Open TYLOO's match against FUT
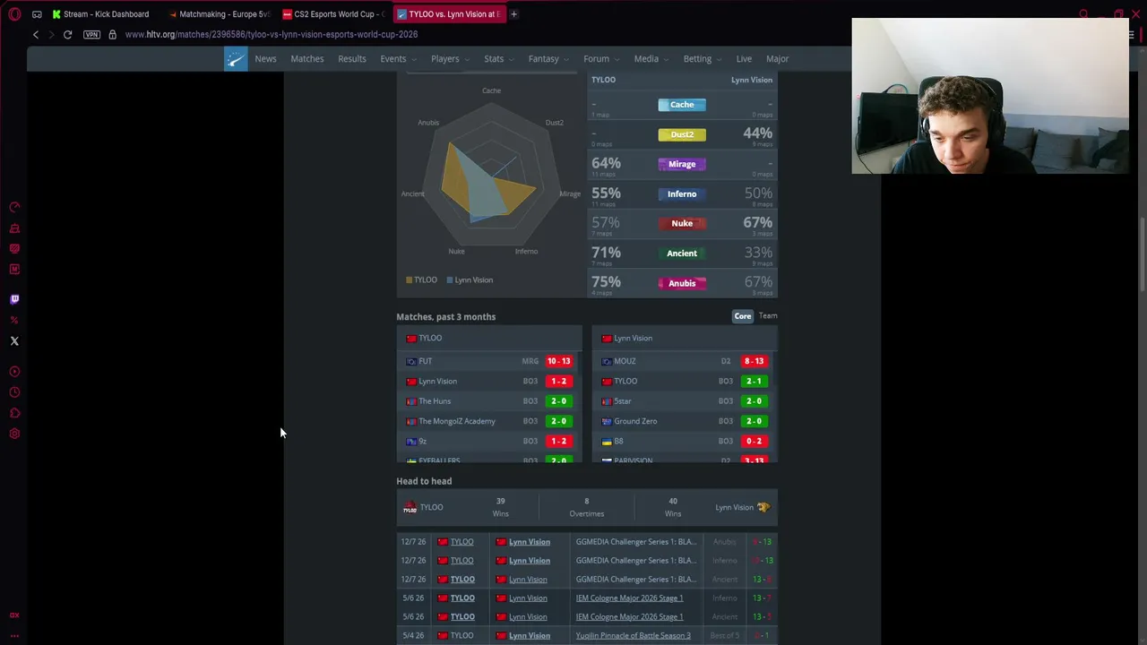This screenshot has width=1147, height=645. point(488,361)
